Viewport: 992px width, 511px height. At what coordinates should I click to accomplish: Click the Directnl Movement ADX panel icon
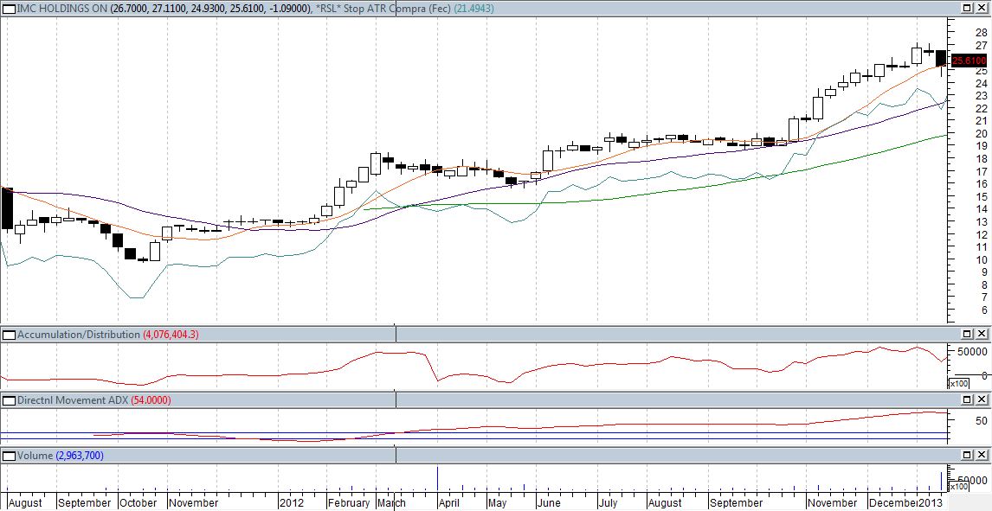[9, 400]
